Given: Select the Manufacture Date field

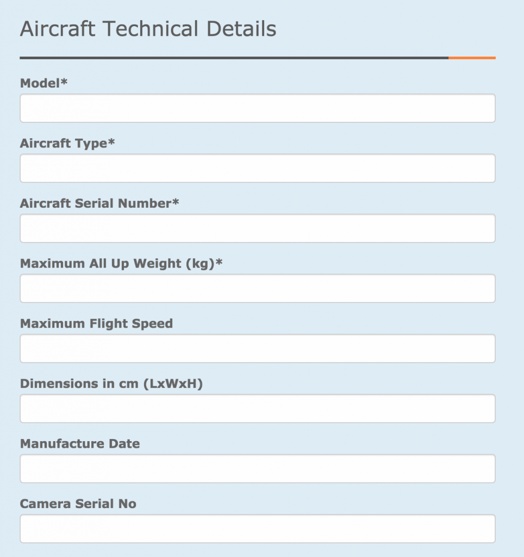Looking at the screenshot, I should click(x=257, y=469).
